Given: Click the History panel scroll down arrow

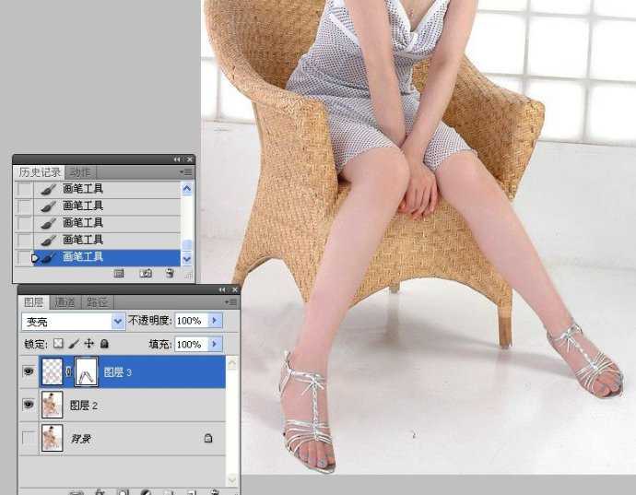Looking at the screenshot, I should (x=186, y=258).
